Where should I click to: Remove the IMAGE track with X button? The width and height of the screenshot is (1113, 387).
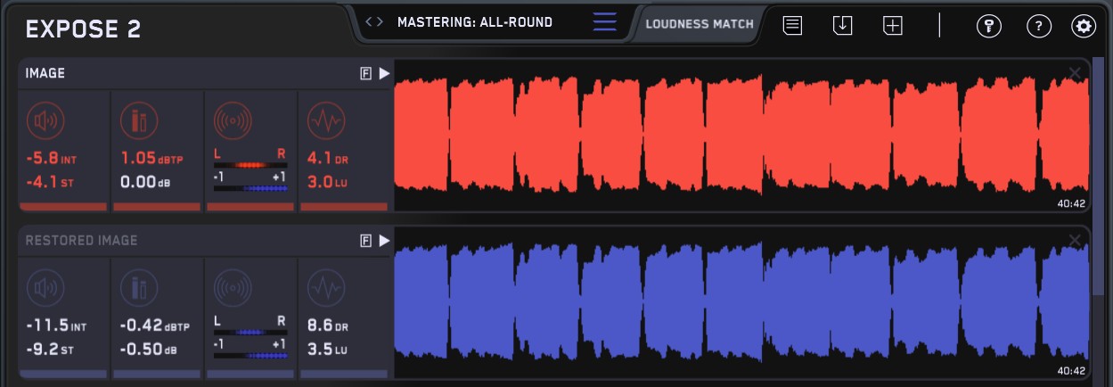[1075, 73]
